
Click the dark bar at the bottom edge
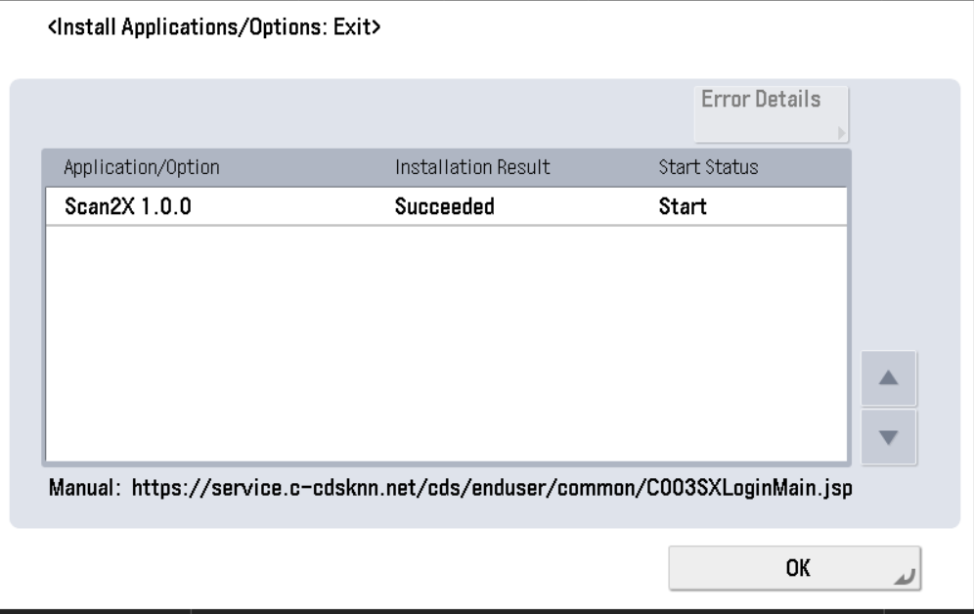(x=487, y=611)
